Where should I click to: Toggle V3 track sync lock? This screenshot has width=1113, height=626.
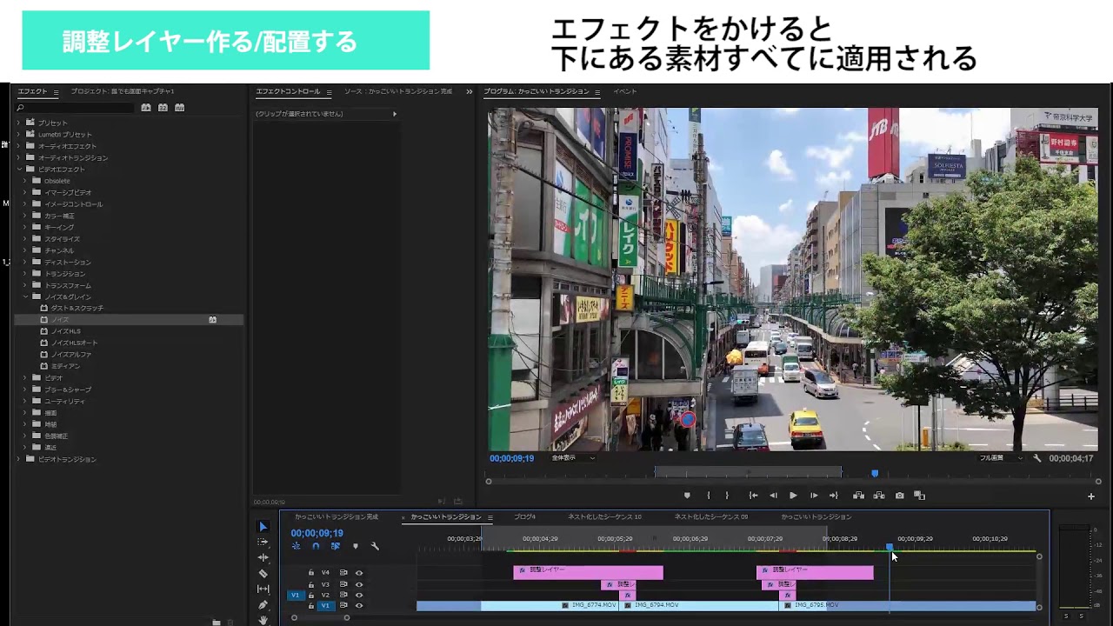(x=343, y=584)
